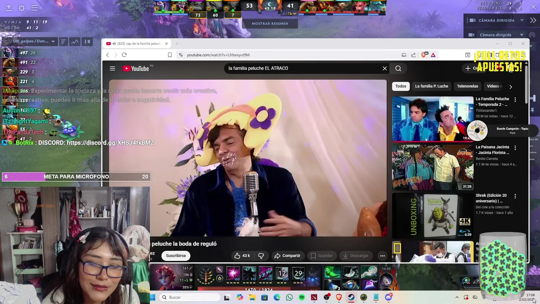
Task: Open the Dota hamburger menu icon
Action: 35,8
